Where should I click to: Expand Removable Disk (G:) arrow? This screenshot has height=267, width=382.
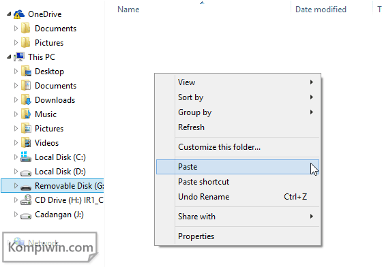tap(16, 186)
